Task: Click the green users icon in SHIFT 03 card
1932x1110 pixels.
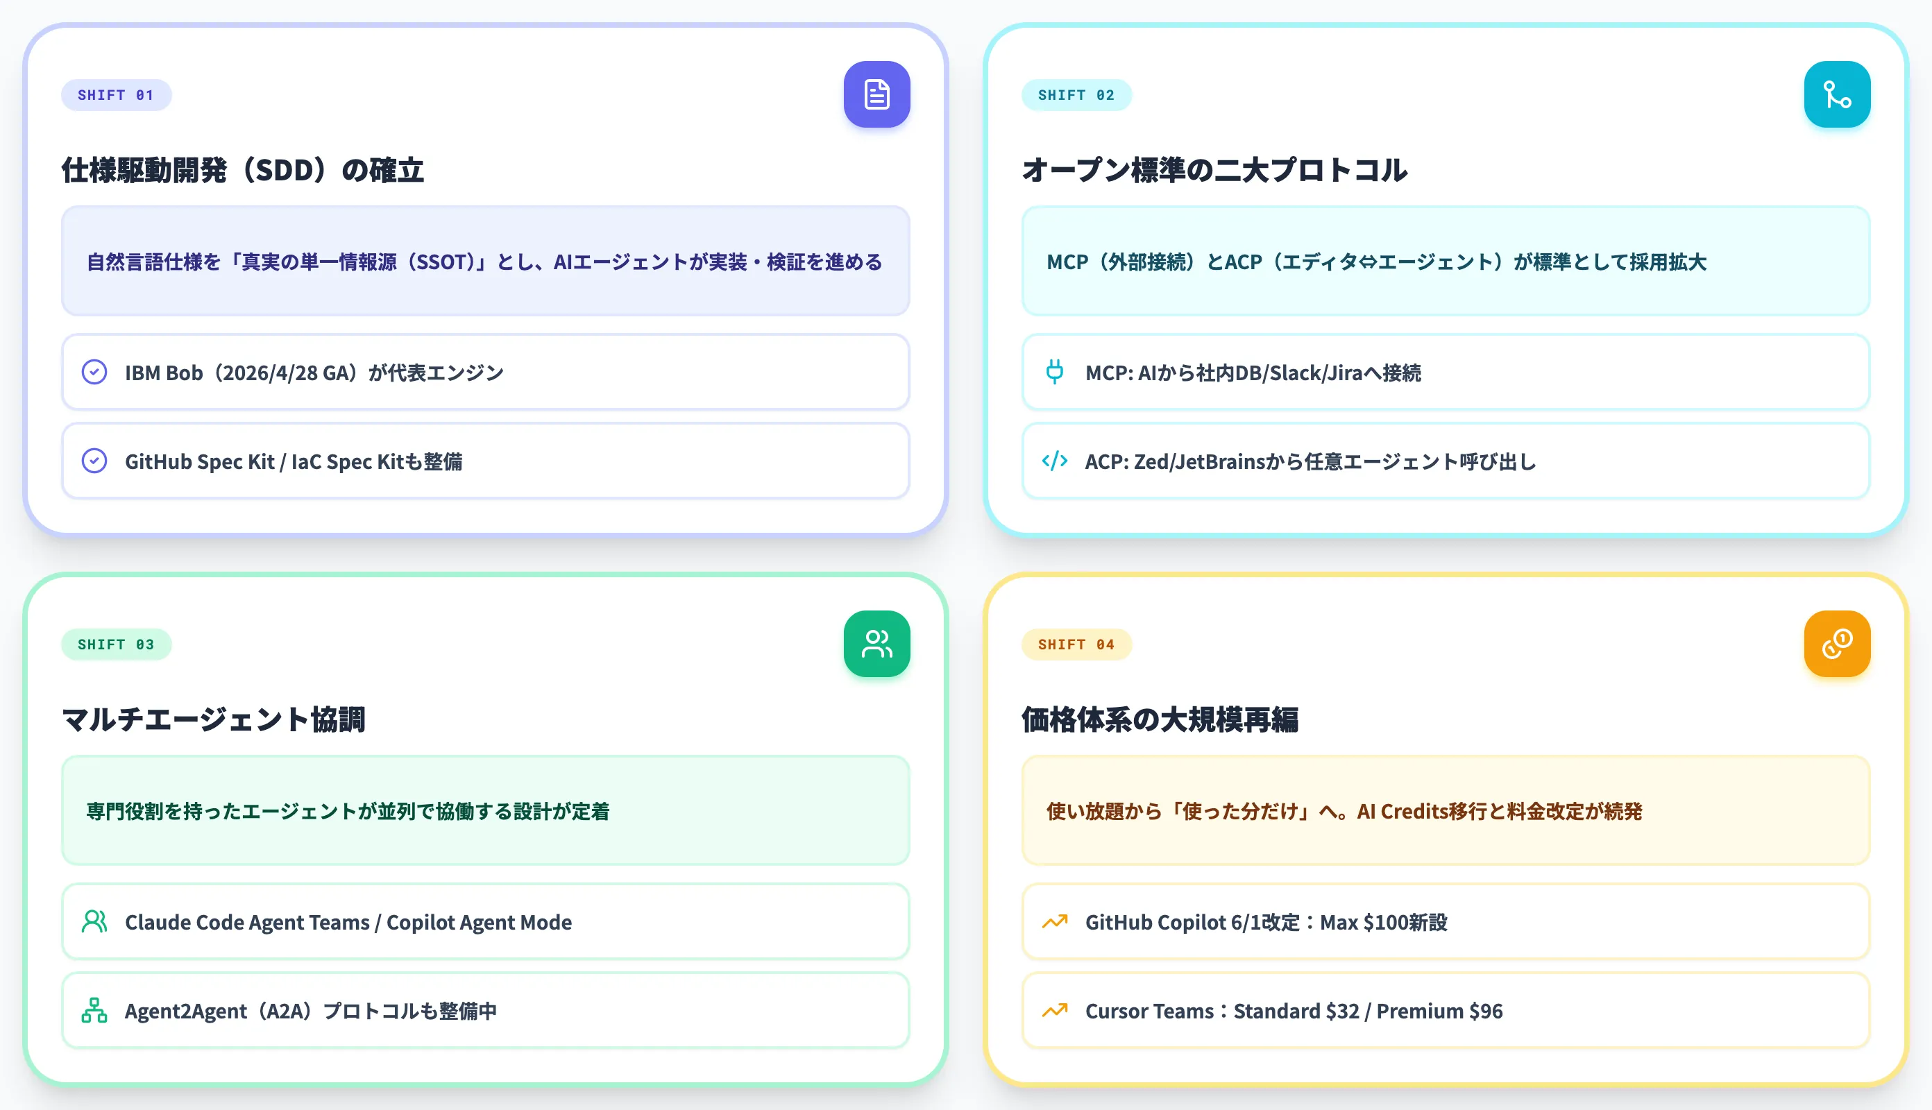Action: tap(876, 643)
